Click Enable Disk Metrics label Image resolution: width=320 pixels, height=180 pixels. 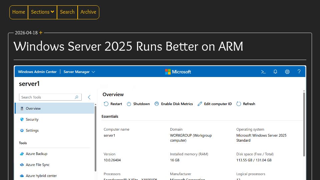tap(177, 104)
